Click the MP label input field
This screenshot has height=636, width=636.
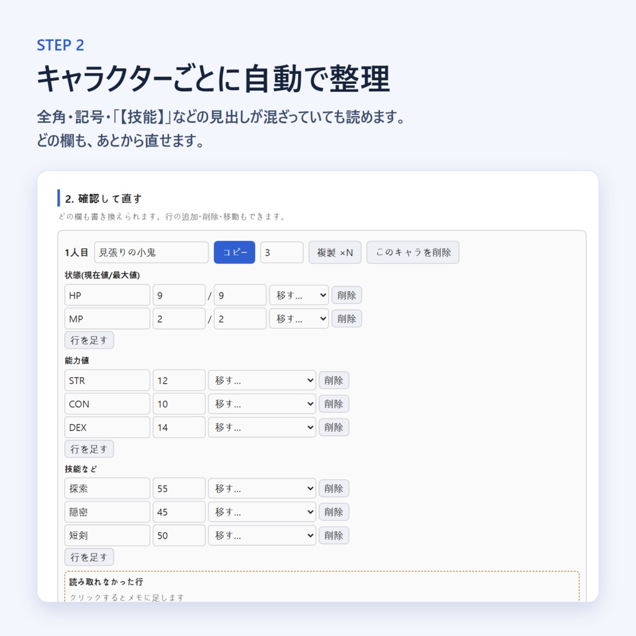pos(107,319)
